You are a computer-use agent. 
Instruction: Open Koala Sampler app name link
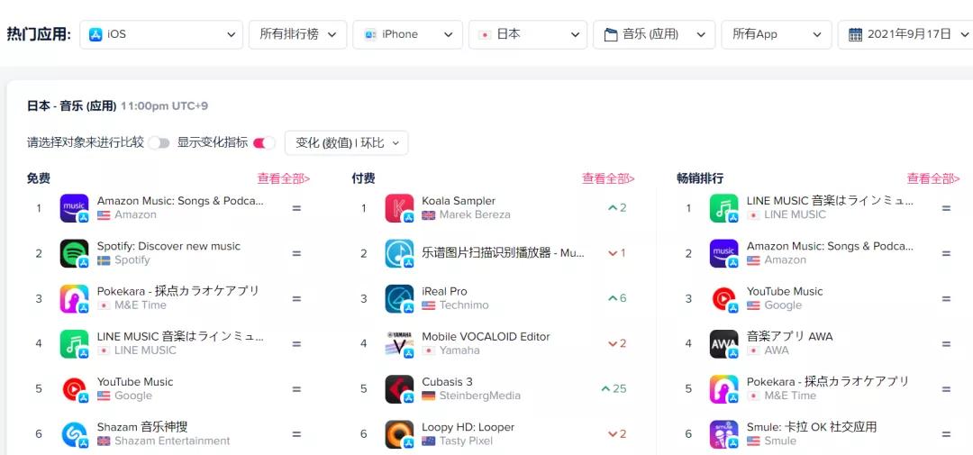point(459,201)
